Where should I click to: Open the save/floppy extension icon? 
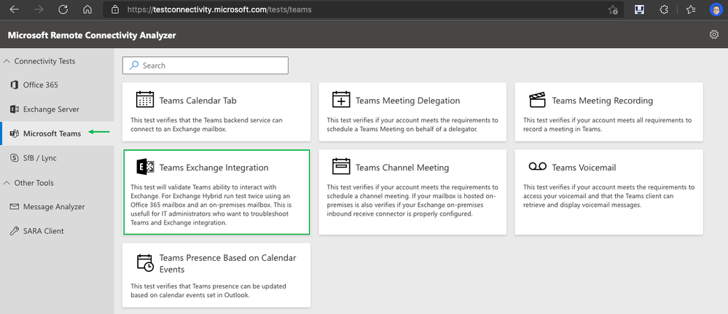tap(639, 9)
